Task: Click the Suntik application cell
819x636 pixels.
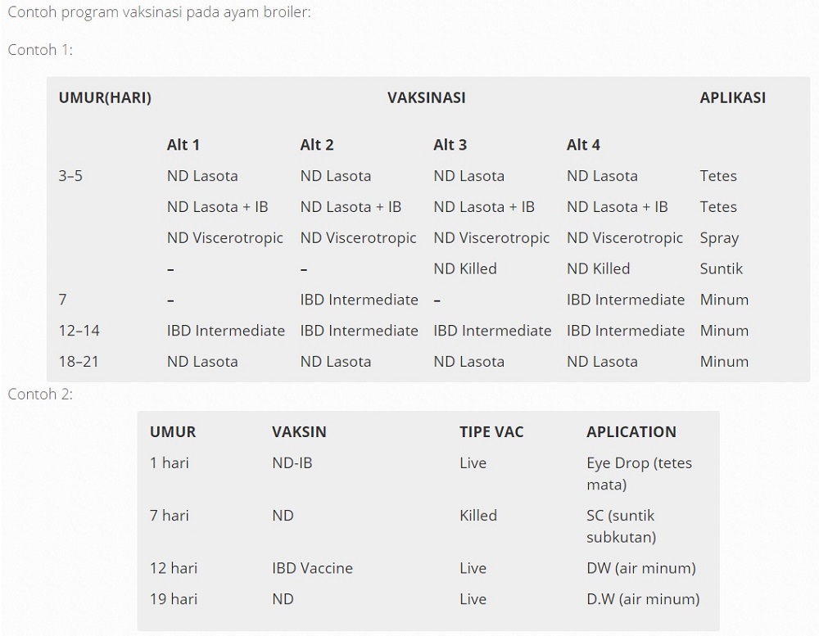Action: click(722, 268)
